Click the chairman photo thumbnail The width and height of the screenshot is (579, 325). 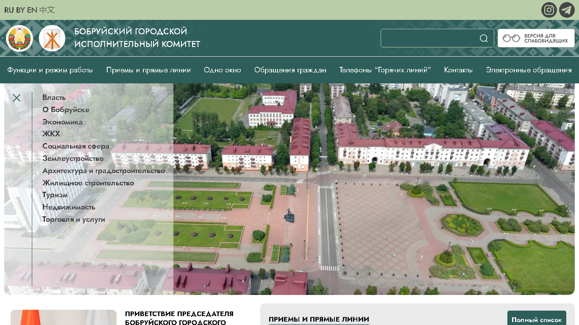pyautogui.click(x=64, y=317)
